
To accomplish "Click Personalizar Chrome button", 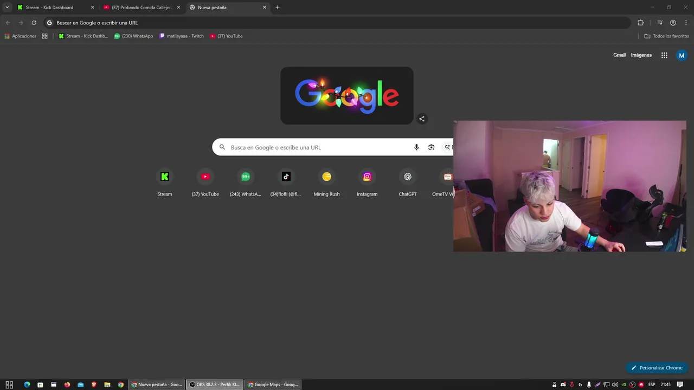I will [x=657, y=368].
